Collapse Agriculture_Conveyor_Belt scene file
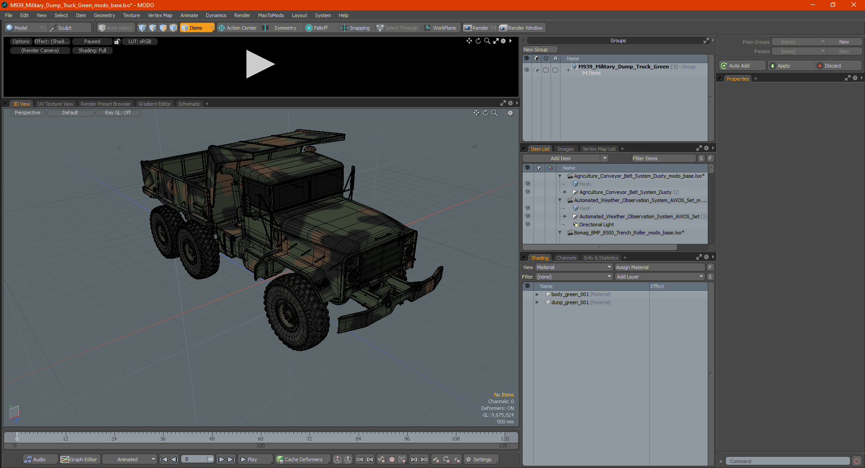The image size is (865, 468). click(x=560, y=176)
